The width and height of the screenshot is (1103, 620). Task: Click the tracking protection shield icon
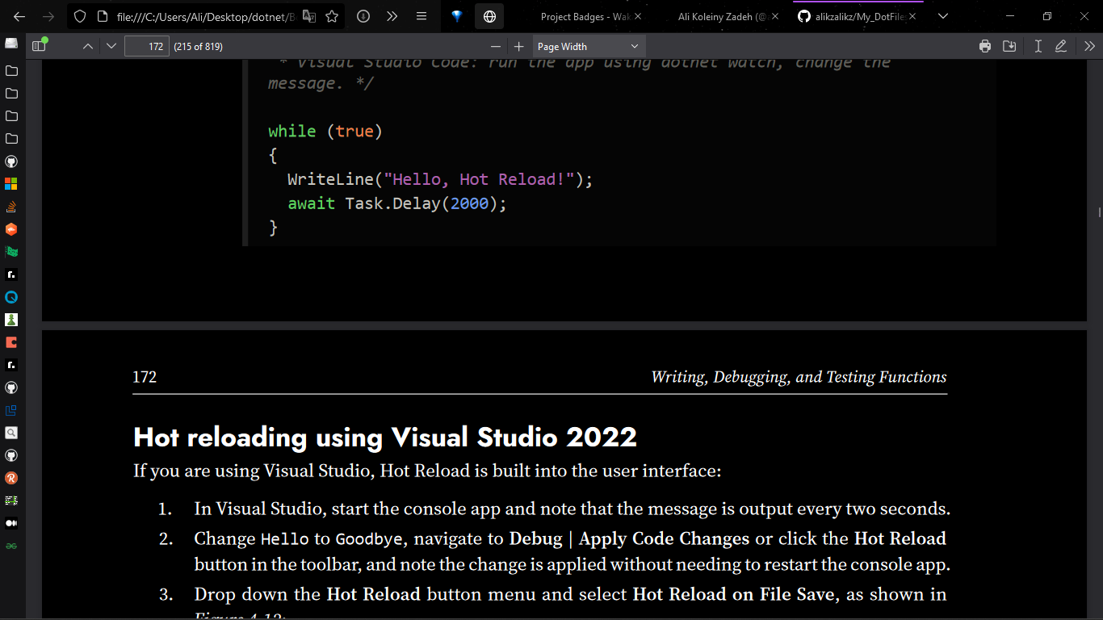(x=80, y=16)
